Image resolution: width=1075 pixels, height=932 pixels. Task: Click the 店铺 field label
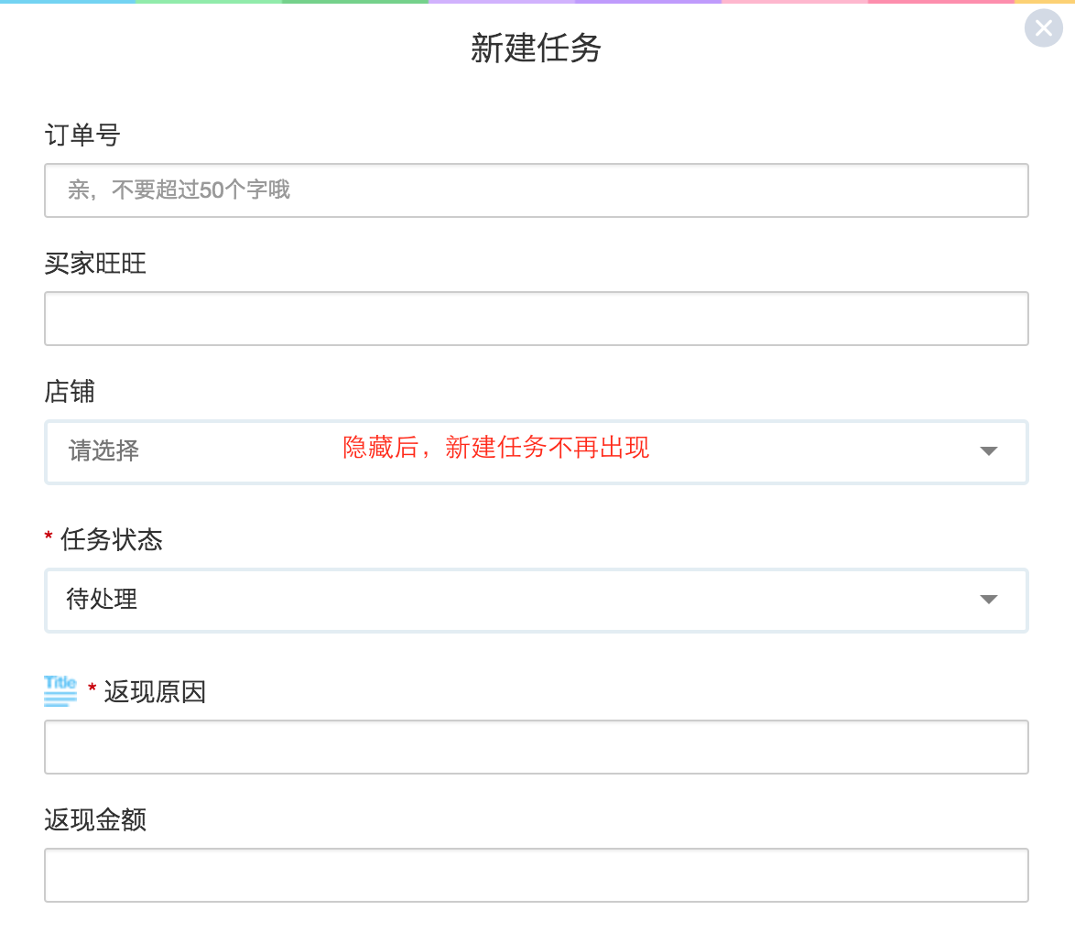click(x=70, y=392)
